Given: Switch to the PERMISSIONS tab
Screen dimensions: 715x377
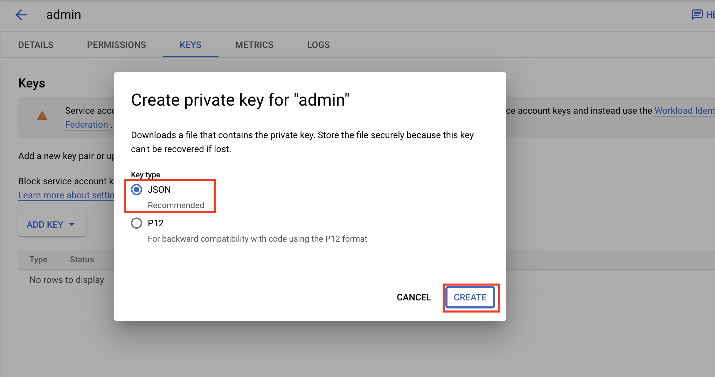Looking at the screenshot, I should (117, 45).
